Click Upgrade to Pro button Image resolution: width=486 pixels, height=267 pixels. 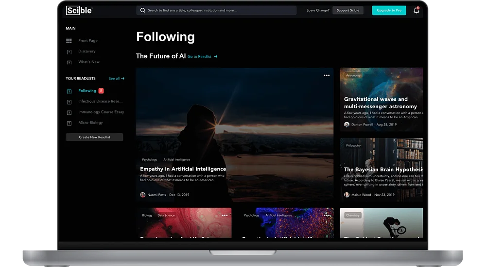tap(389, 10)
